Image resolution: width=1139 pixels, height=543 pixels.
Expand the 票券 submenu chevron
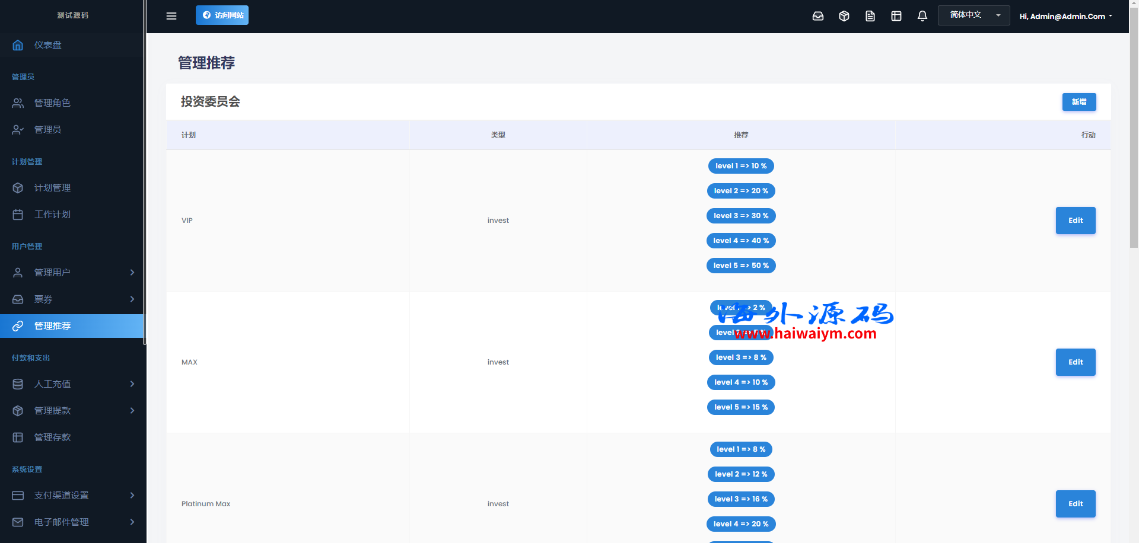coord(132,299)
